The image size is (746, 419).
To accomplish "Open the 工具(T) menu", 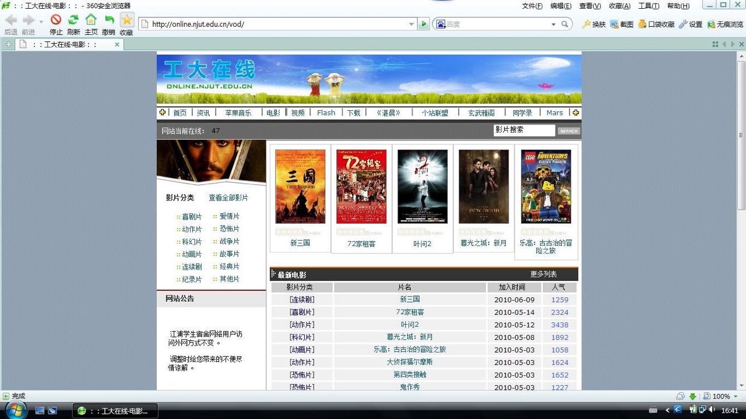I will click(x=648, y=6).
